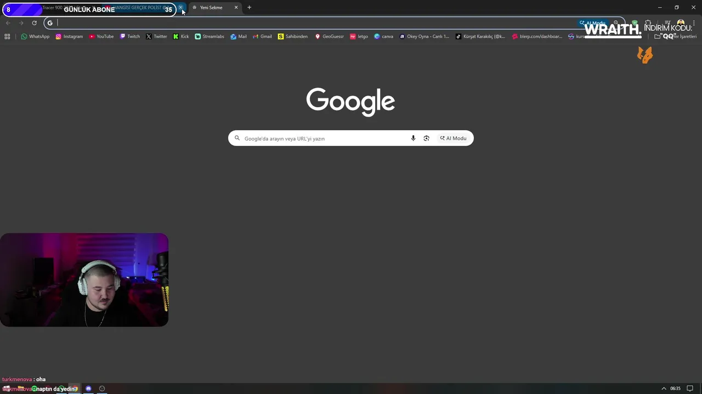Open the Instagram bookmark
702x394 pixels.
click(69, 37)
